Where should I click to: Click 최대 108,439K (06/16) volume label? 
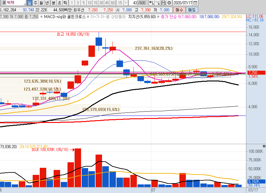click(50, 150)
